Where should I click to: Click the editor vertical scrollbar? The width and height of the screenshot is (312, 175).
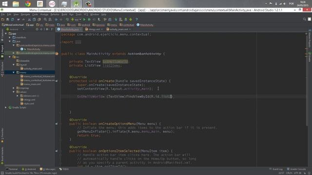pos(306,79)
